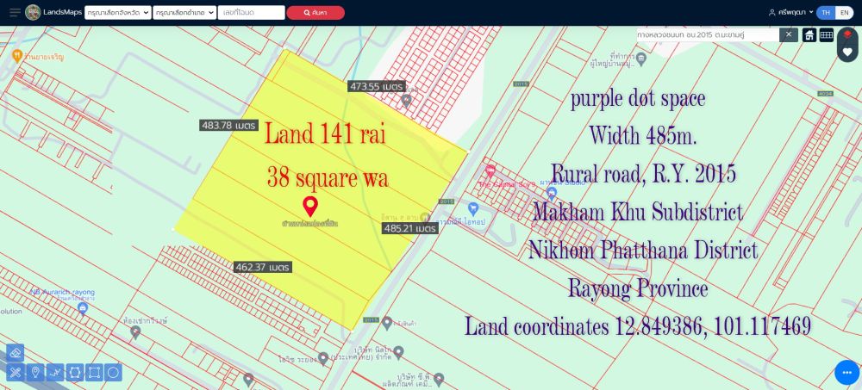Image resolution: width=862 pixels, height=390 pixels.
Task: Open the district selection dropdown
Action: pyautogui.click(x=184, y=13)
